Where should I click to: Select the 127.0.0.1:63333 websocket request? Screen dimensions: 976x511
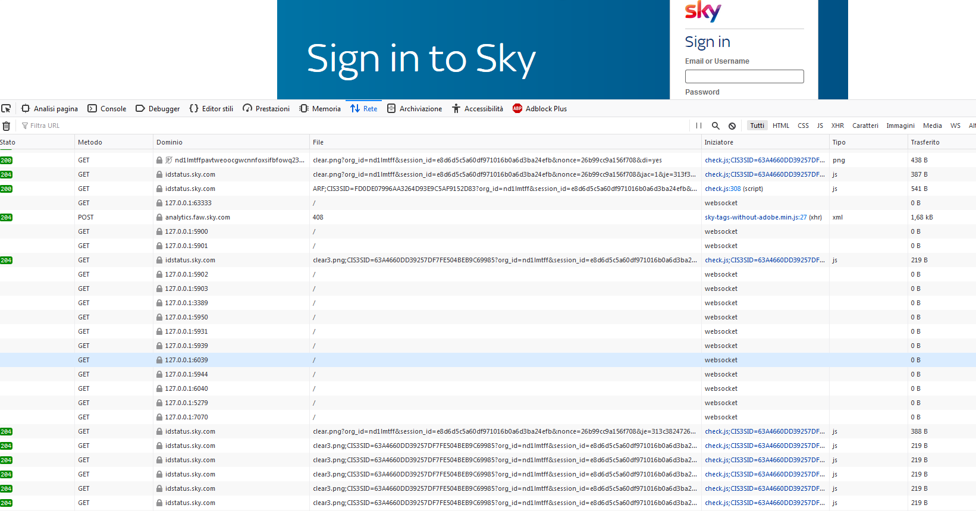tap(488, 203)
